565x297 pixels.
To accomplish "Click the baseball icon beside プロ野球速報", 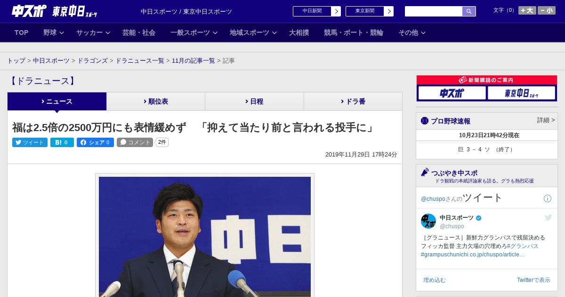I will (425, 121).
